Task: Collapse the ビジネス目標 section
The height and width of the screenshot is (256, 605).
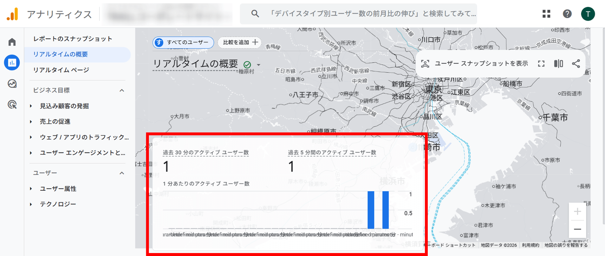Action: click(x=122, y=90)
